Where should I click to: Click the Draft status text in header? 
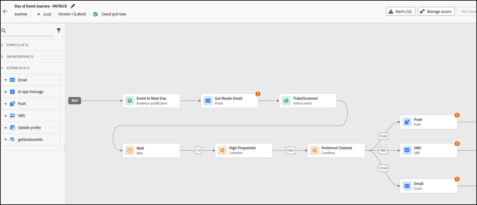pyautogui.click(x=47, y=14)
